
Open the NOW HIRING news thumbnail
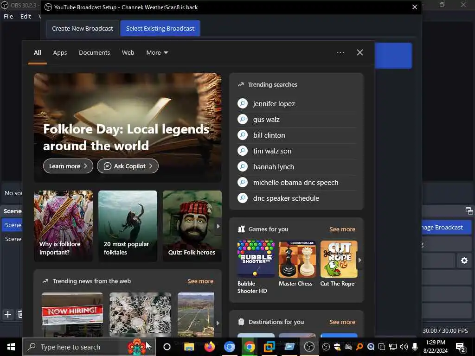pyautogui.click(x=72, y=314)
